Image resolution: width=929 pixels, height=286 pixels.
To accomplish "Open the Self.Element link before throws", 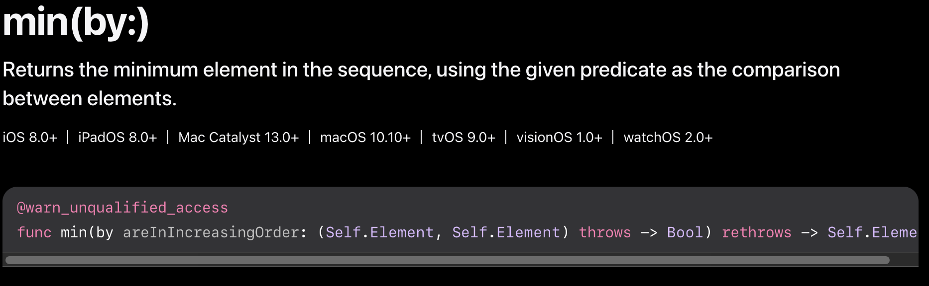I will 506,232.
